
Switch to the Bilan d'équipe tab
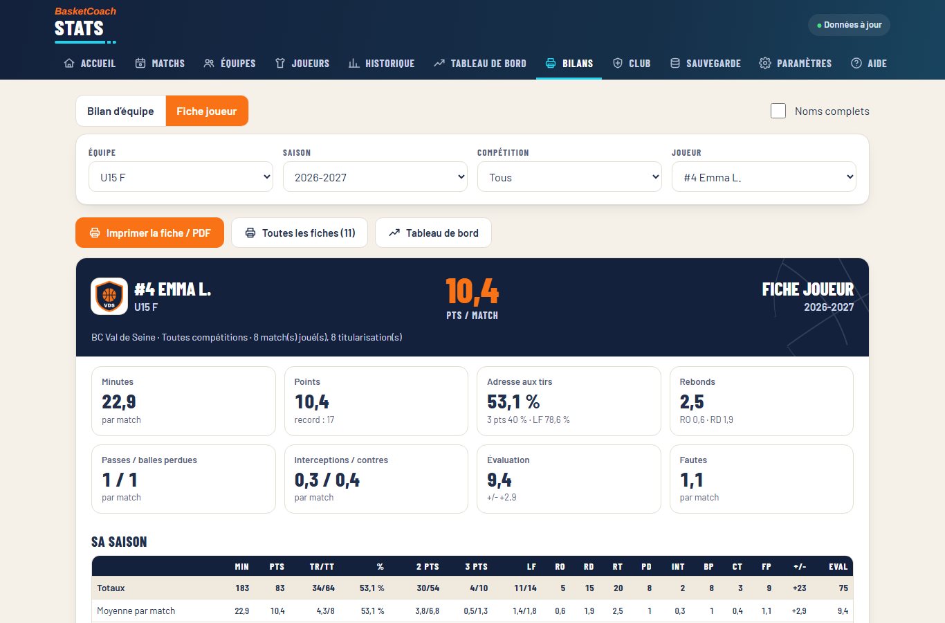(x=120, y=111)
